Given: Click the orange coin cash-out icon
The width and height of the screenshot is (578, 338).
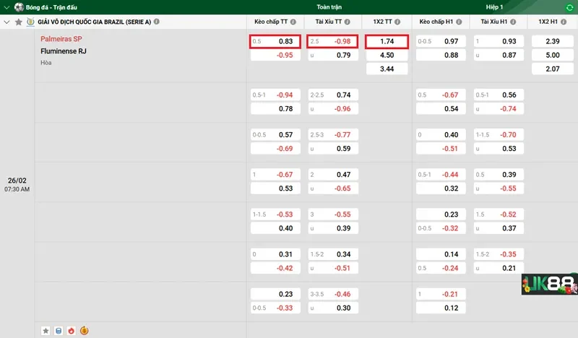Looking at the screenshot, I should [x=85, y=331].
